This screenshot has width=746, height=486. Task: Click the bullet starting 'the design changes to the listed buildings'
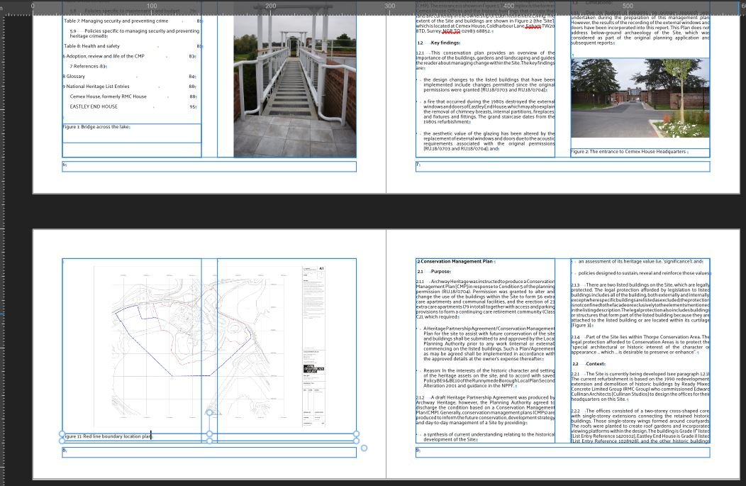[489, 84]
